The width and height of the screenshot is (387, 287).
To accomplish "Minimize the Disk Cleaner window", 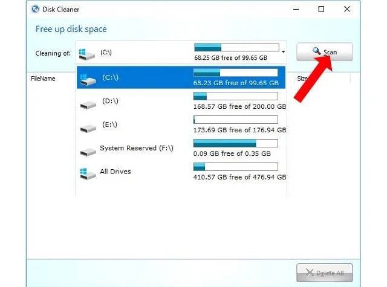I will [296, 10].
